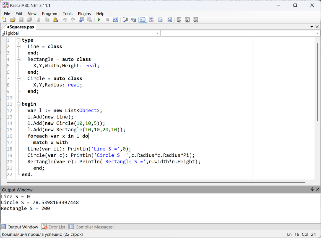Open the 'global' scope dropdown
Image resolution: width=321 pixels, height=238 pixels.
pos(157,33)
